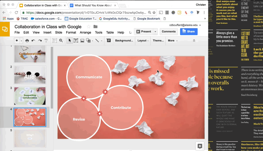Go back in browser history
Screen dimensions: 263x151
click(x=4, y=12)
